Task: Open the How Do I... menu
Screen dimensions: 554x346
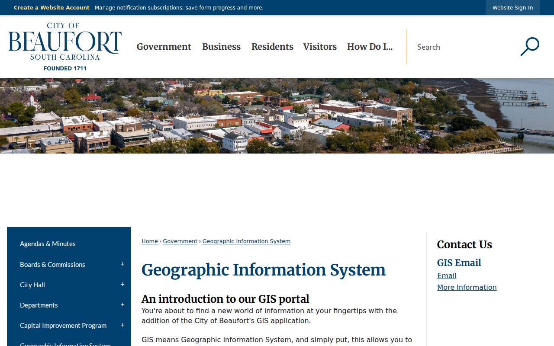Action: pyautogui.click(x=370, y=47)
